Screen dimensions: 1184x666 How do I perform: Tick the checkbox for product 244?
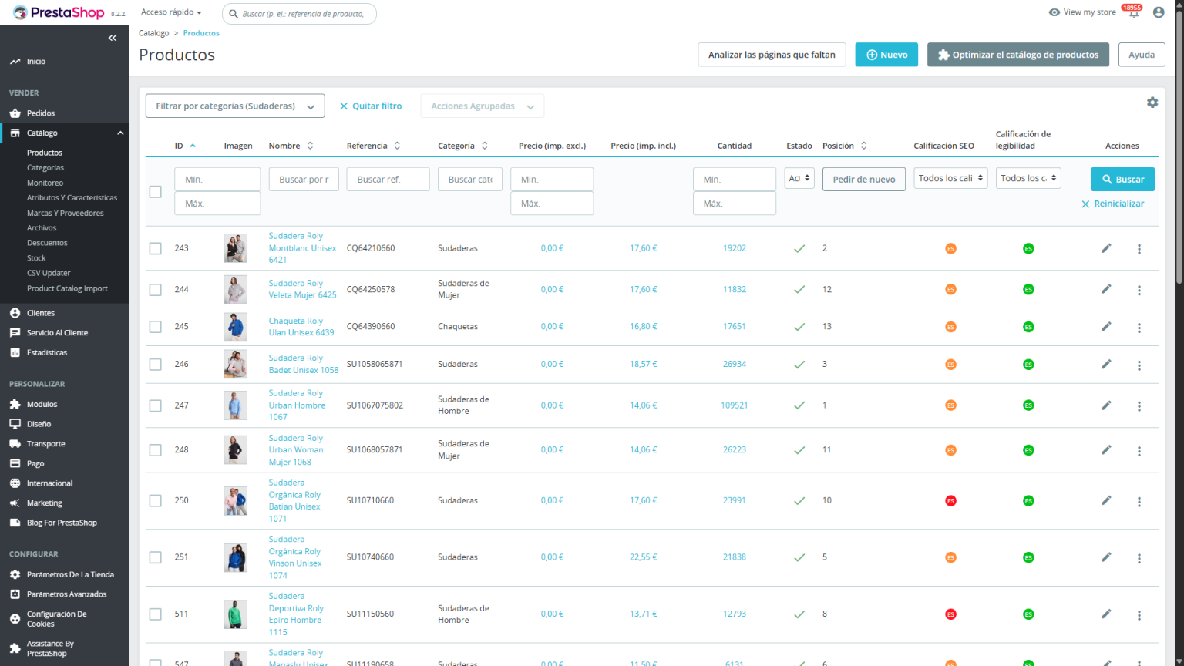point(156,290)
